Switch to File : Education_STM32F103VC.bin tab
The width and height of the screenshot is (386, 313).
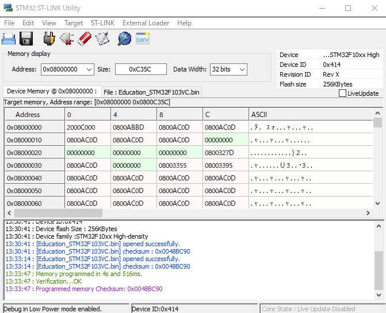tap(151, 92)
